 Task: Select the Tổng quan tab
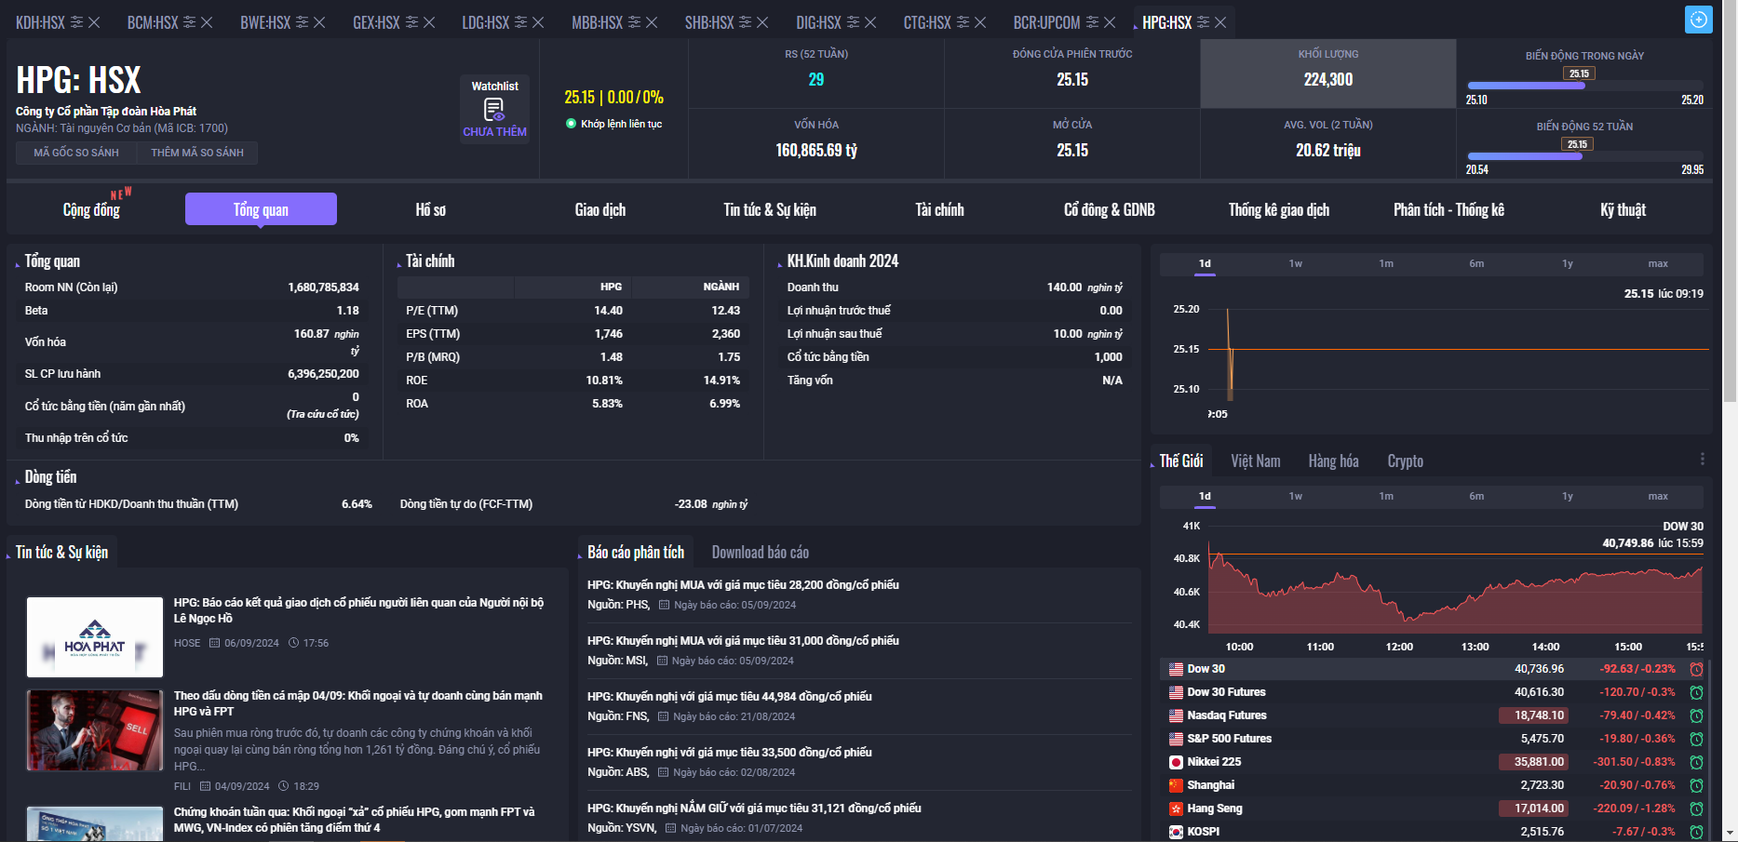[x=261, y=209]
